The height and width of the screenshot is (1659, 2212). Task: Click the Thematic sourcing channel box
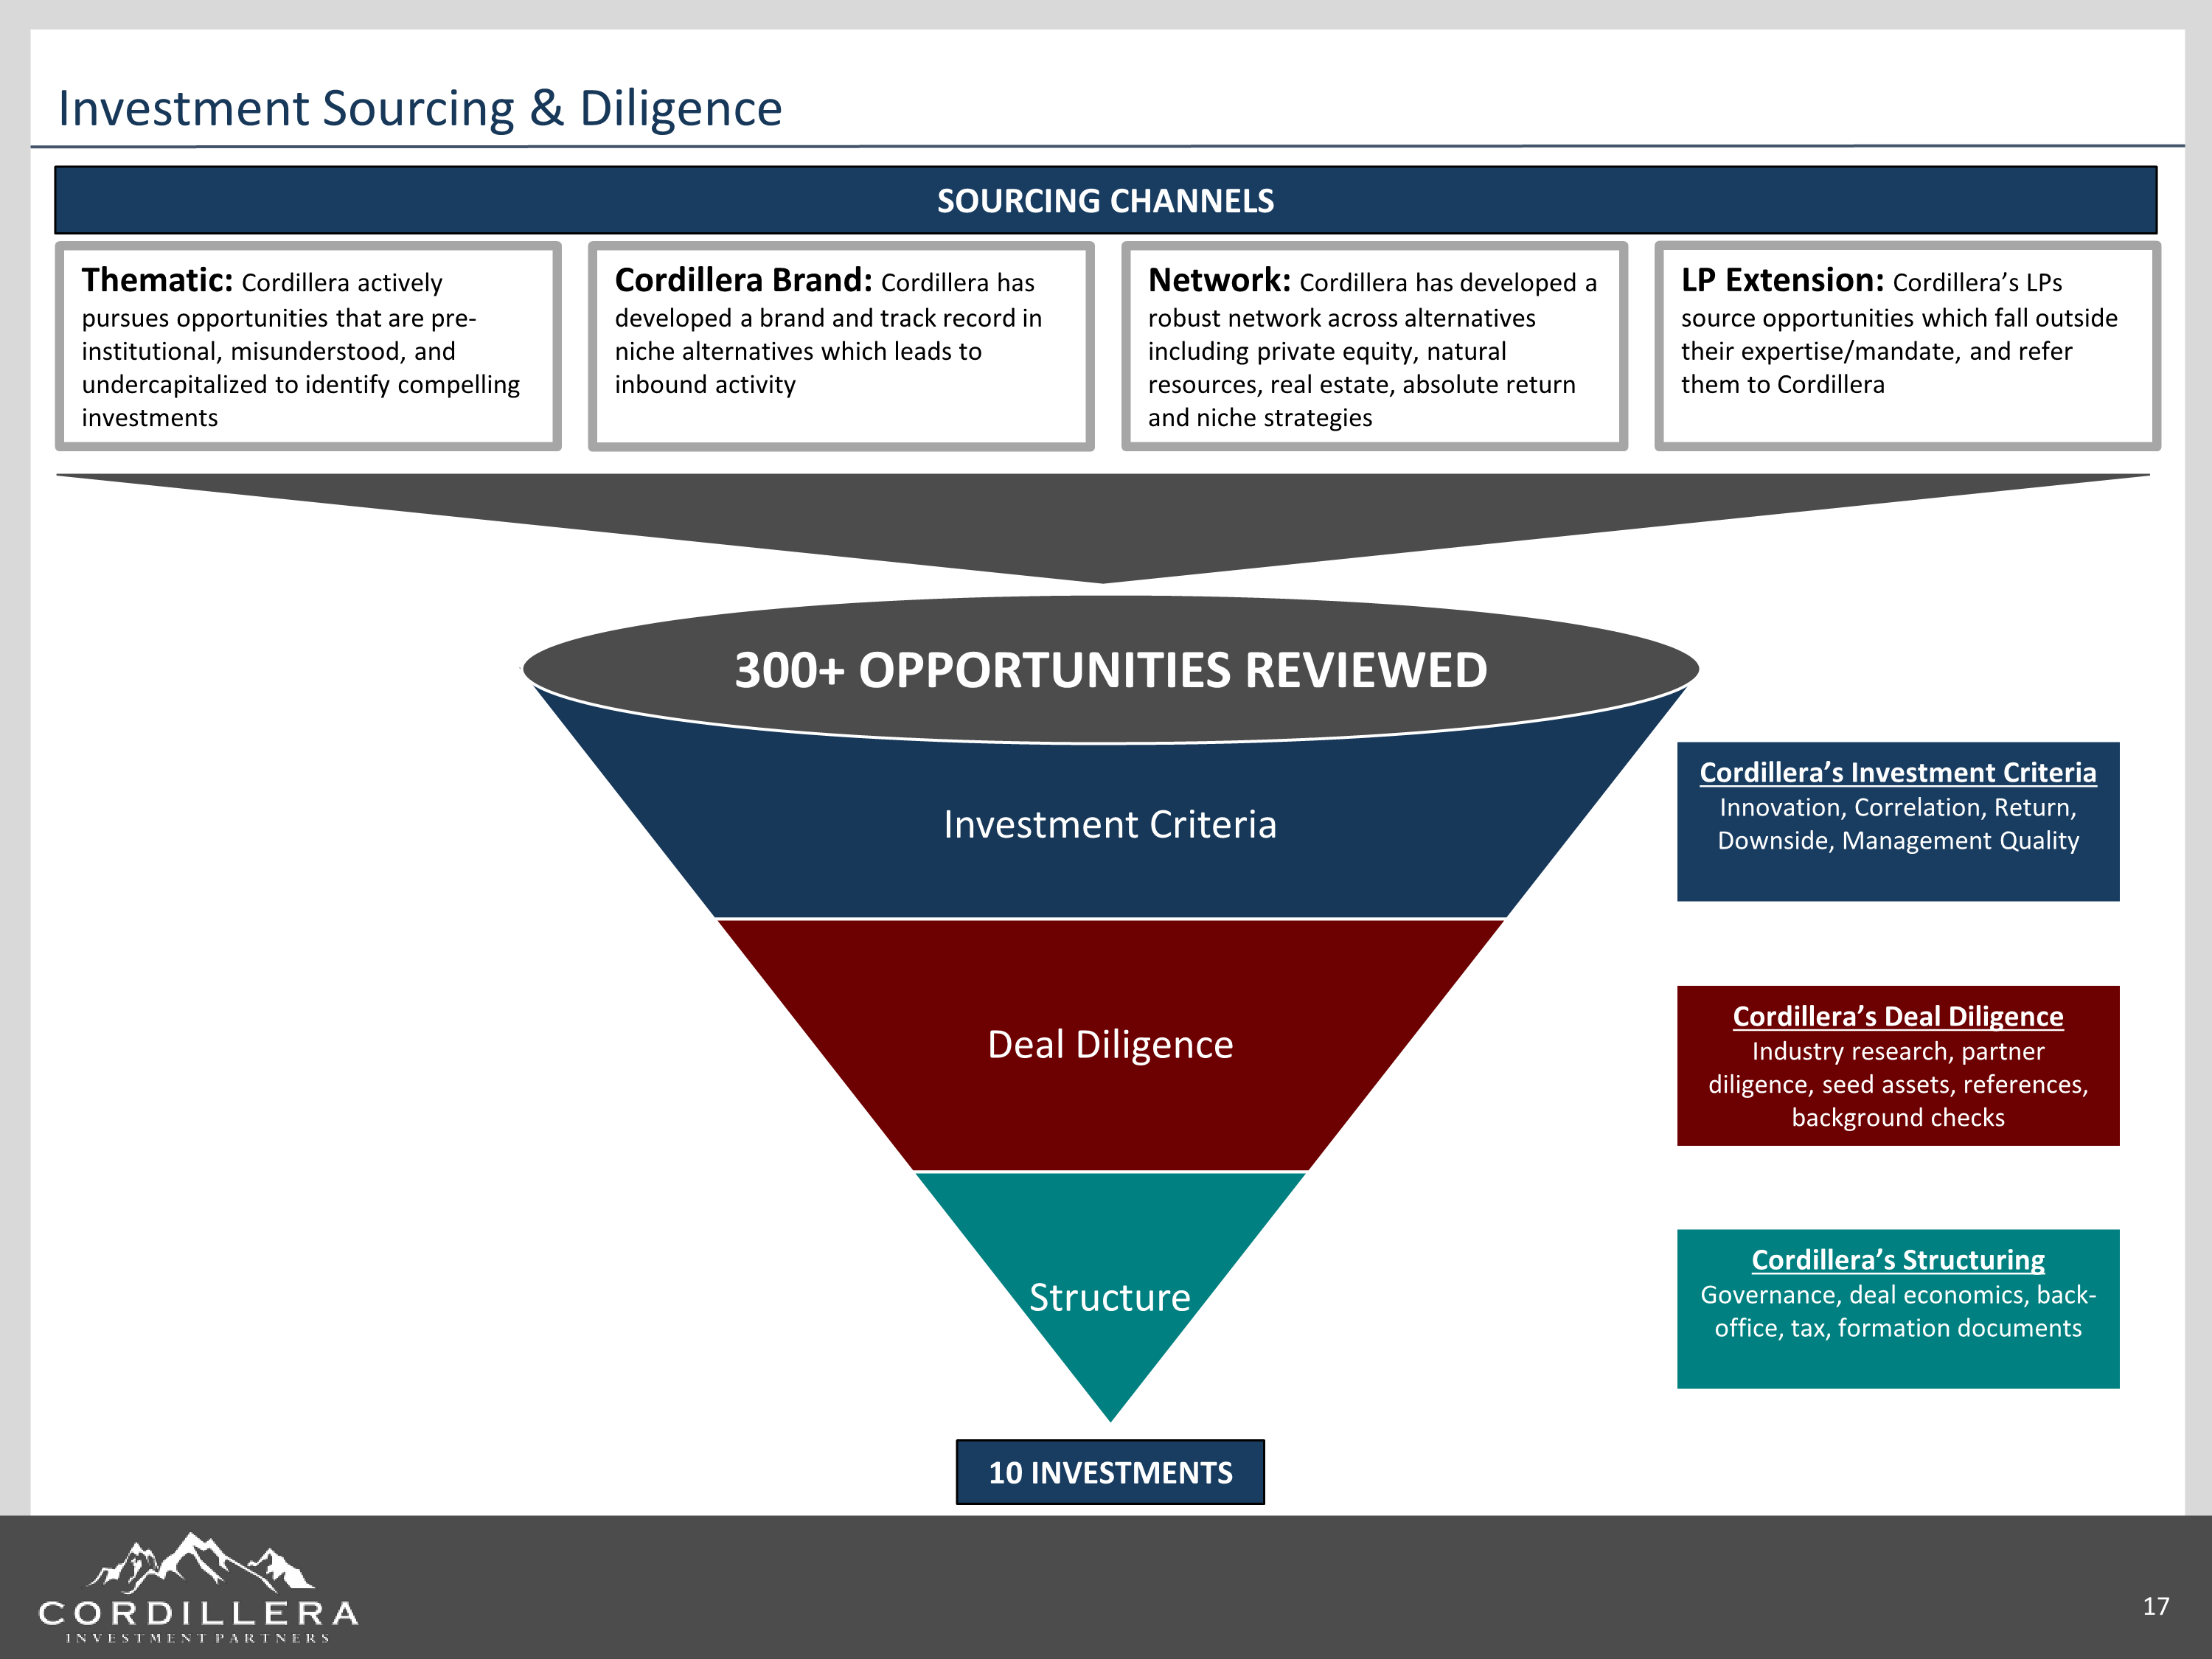click(308, 346)
